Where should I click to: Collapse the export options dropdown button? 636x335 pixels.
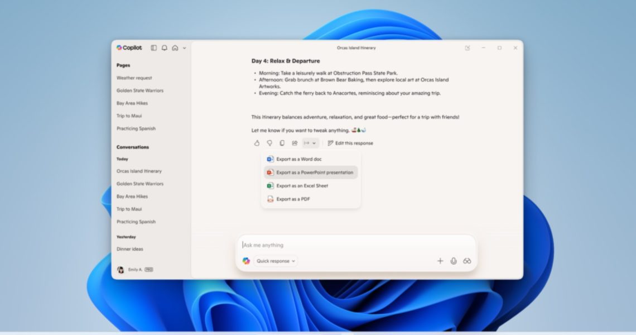tap(310, 143)
